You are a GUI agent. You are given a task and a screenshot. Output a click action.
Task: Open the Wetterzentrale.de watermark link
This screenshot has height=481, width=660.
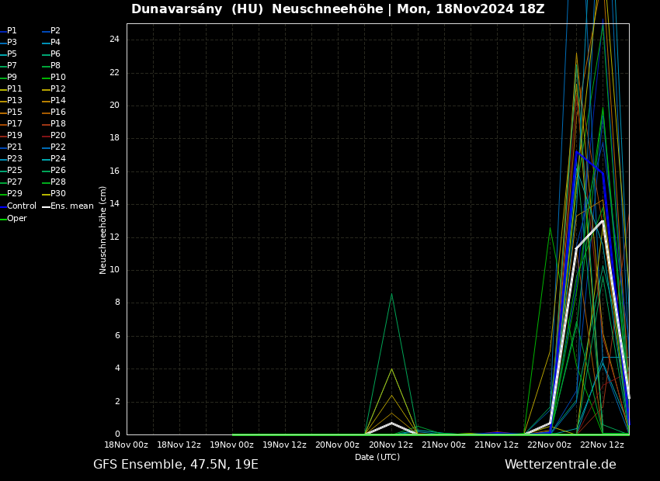[x=560, y=465]
